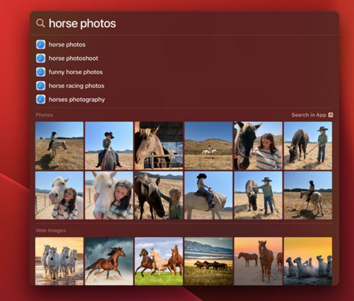Open photo of distant rider on white horse in field
This screenshot has height=301, width=354.
[x=59, y=146]
